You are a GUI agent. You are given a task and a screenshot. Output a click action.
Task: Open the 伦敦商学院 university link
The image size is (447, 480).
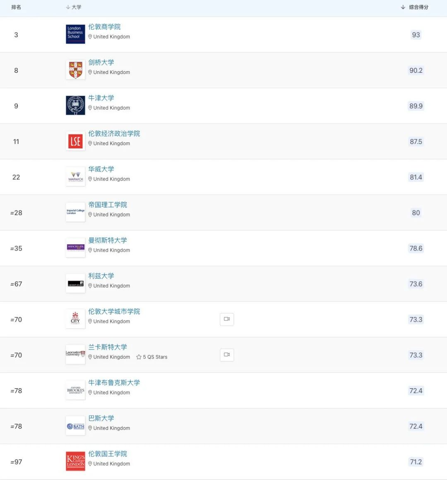(104, 27)
